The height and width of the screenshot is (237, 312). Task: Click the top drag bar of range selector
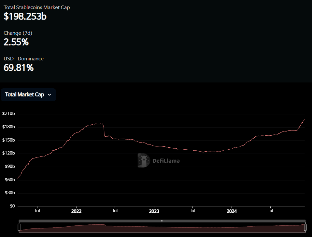click(x=98, y=221)
